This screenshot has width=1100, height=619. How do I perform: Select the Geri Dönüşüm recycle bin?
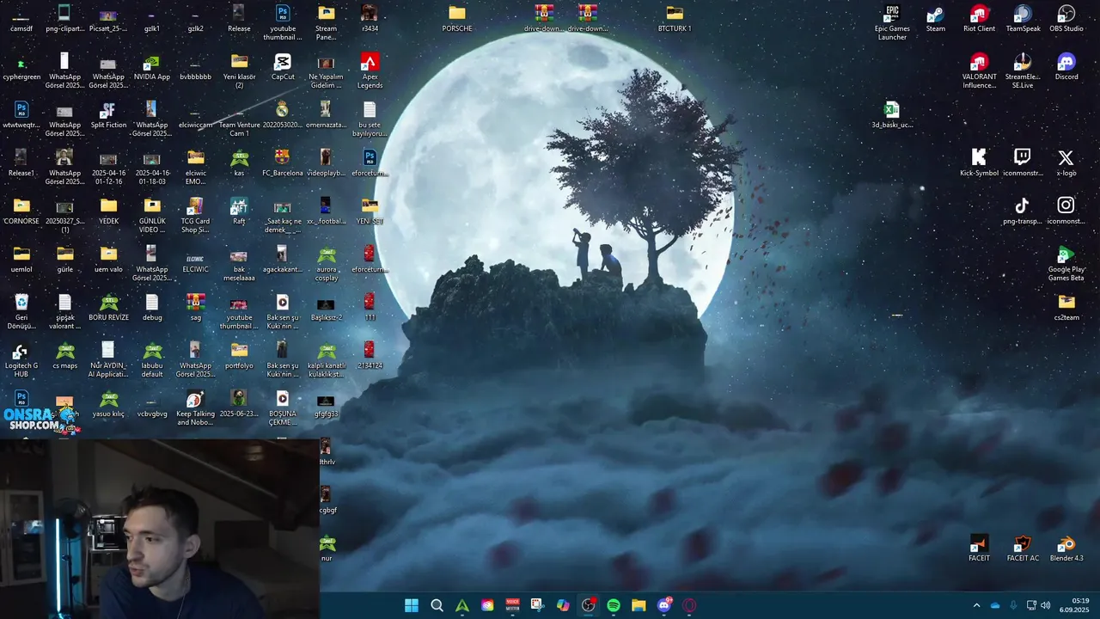pos(21,311)
